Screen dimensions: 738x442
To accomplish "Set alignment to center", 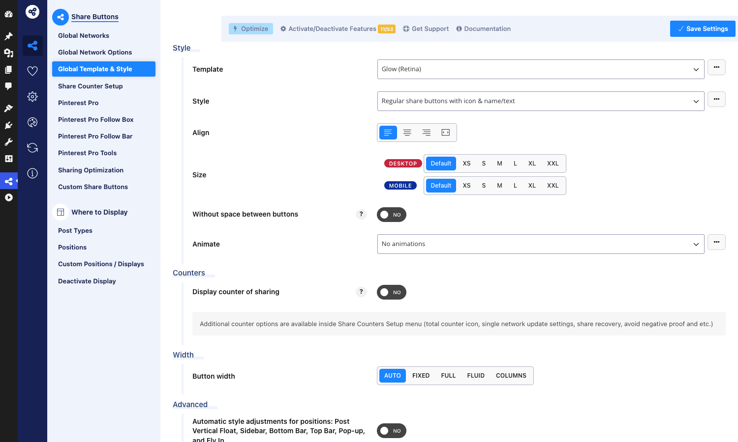I will pyautogui.click(x=407, y=133).
